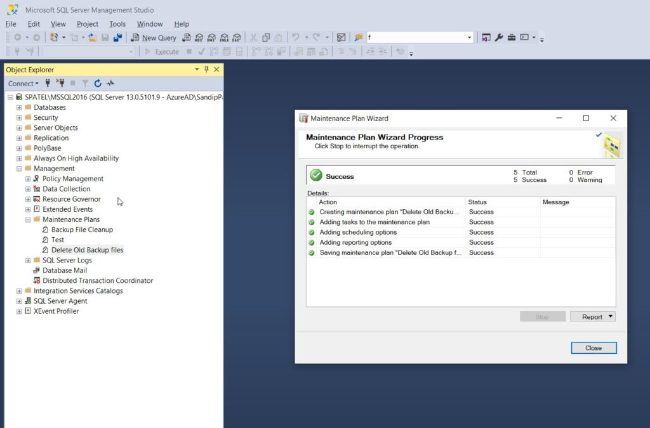
Task: Expand the Server Objects node
Action: pos(19,128)
